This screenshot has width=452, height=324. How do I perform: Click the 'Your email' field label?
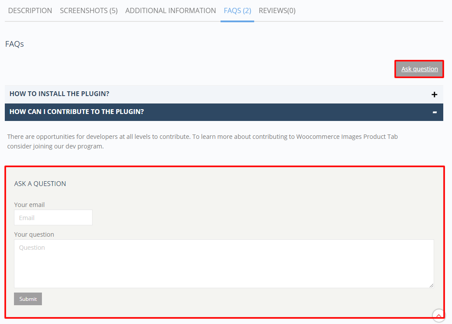click(x=29, y=204)
